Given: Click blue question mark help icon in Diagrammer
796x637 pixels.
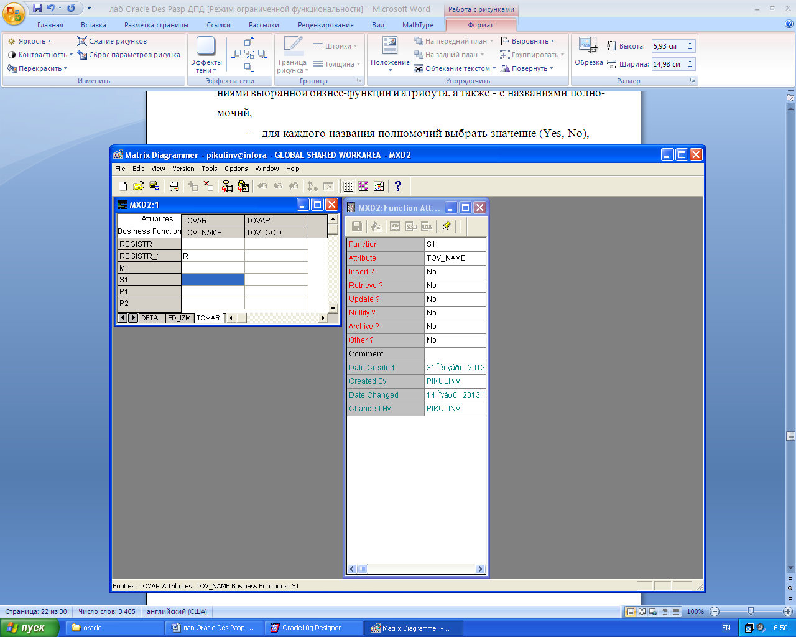Looking at the screenshot, I should point(398,186).
